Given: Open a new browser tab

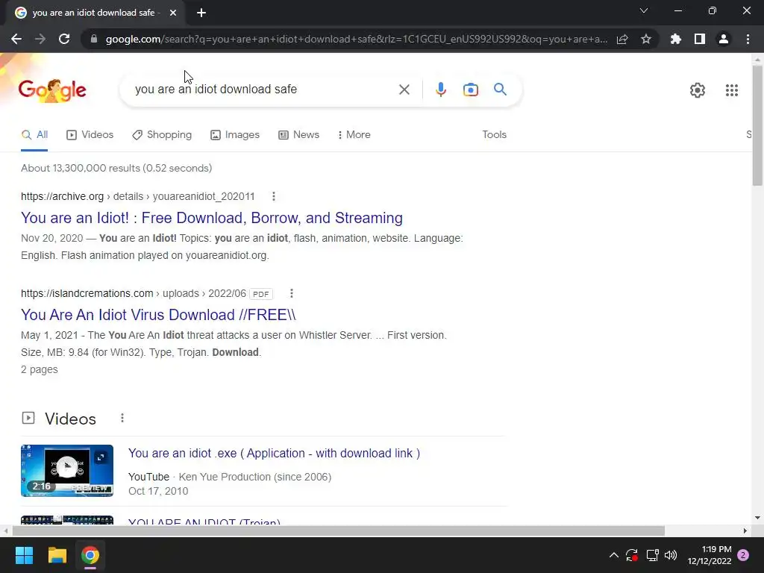Looking at the screenshot, I should pos(201,13).
